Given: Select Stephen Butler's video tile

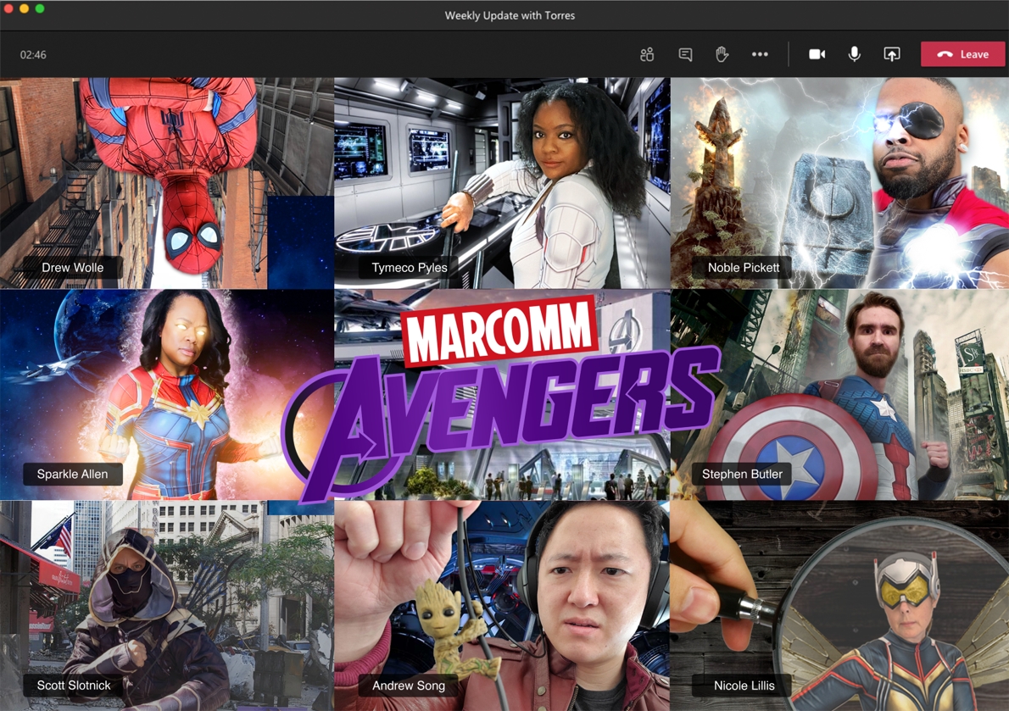Looking at the screenshot, I should click(839, 395).
